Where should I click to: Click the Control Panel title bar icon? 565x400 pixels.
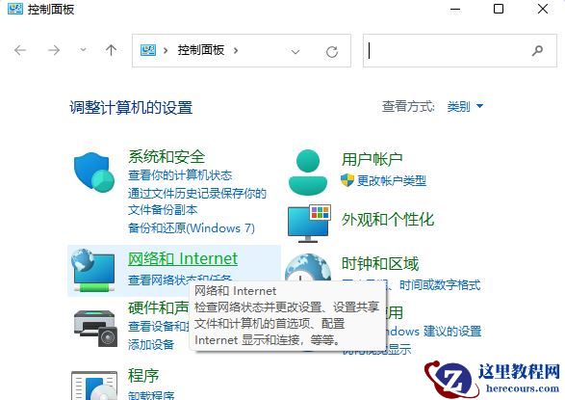(15, 9)
